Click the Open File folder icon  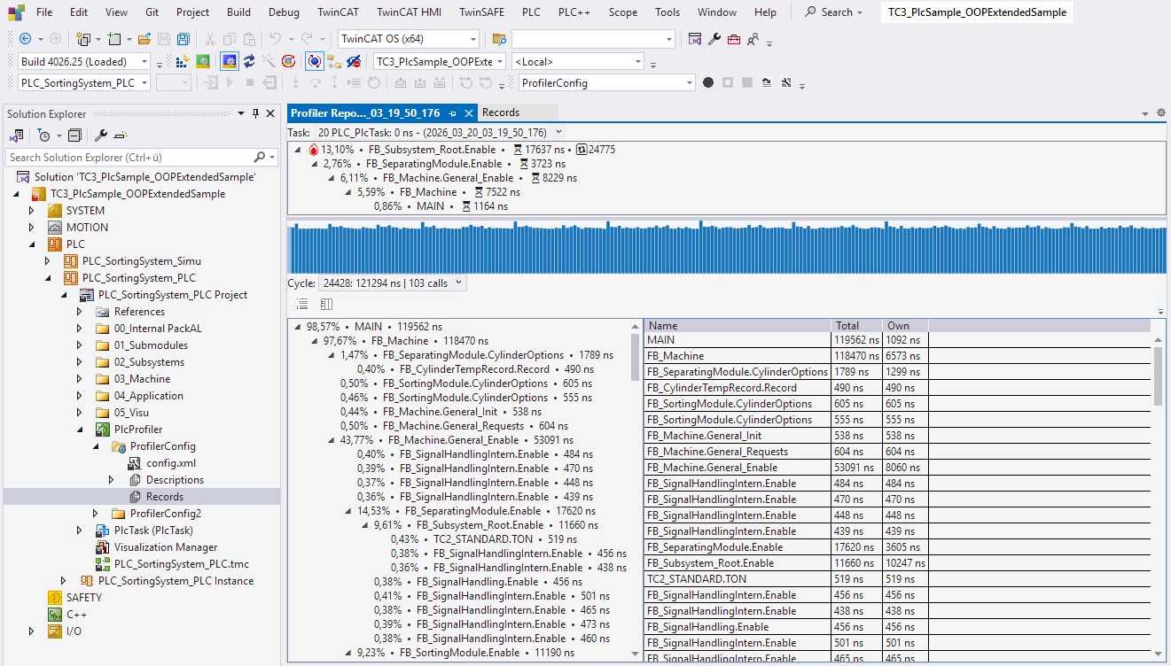144,39
